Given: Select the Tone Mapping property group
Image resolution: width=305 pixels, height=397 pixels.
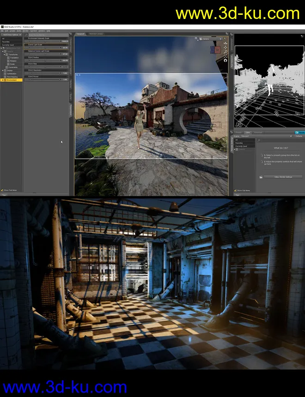Looking at the screenshot, I should tap(12, 77).
